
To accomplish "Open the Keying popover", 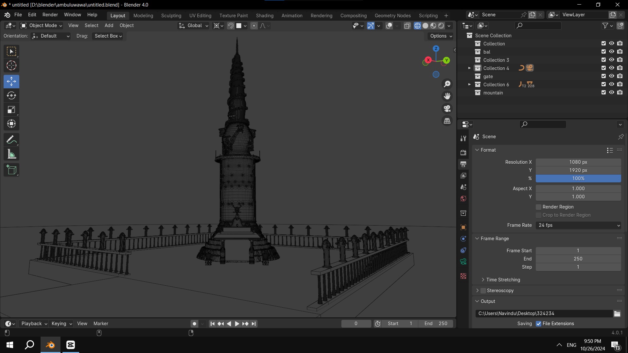I will [x=61, y=324].
